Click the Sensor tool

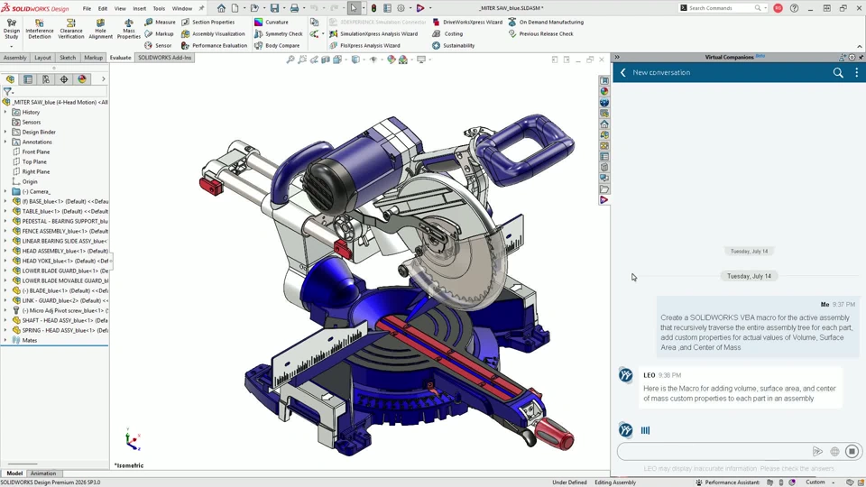(x=158, y=45)
